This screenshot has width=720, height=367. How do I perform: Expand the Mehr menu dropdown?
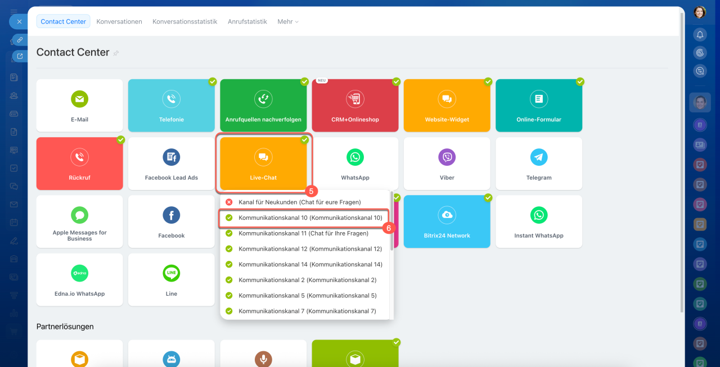pos(287,21)
